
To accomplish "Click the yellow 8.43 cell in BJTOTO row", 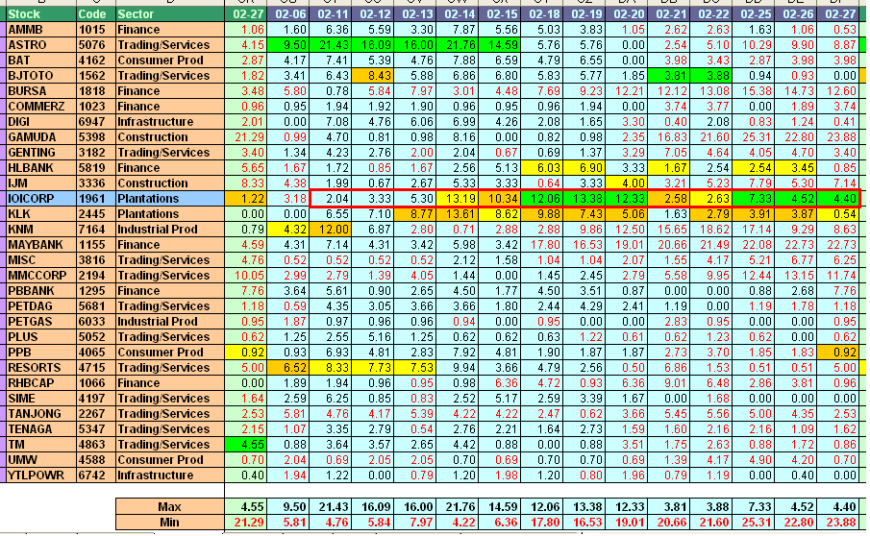I will pos(375,76).
